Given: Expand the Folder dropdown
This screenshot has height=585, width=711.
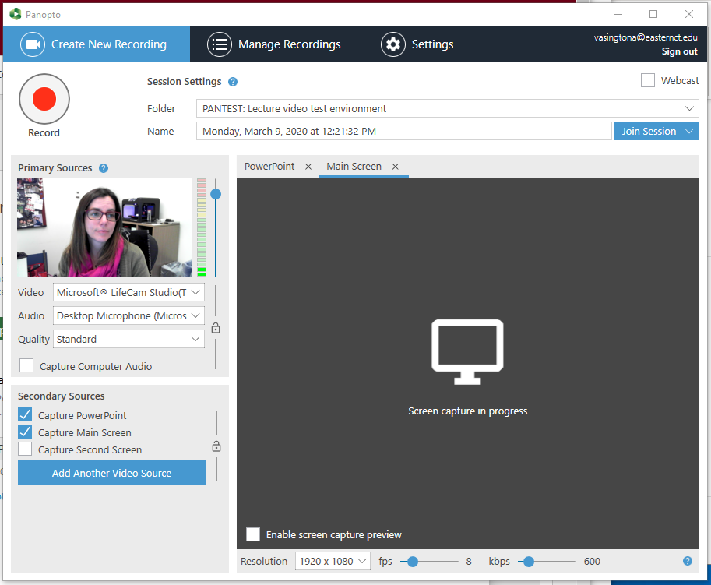Looking at the screenshot, I should click(689, 108).
